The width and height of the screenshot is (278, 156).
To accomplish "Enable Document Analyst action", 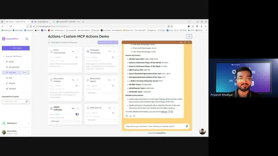I will point(77,86).
